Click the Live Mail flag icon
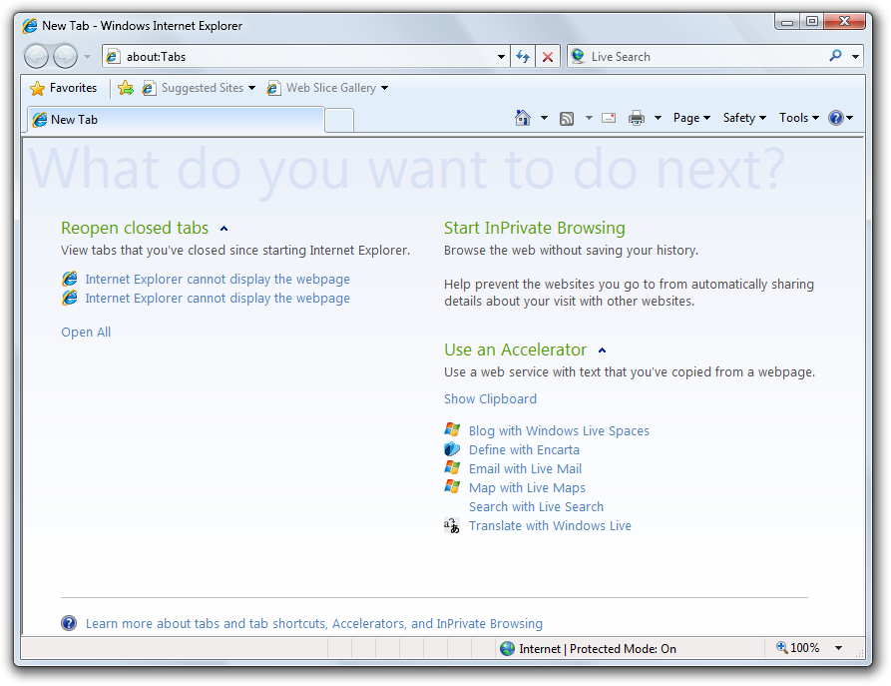This screenshot has height=686, width=891. 452,468
